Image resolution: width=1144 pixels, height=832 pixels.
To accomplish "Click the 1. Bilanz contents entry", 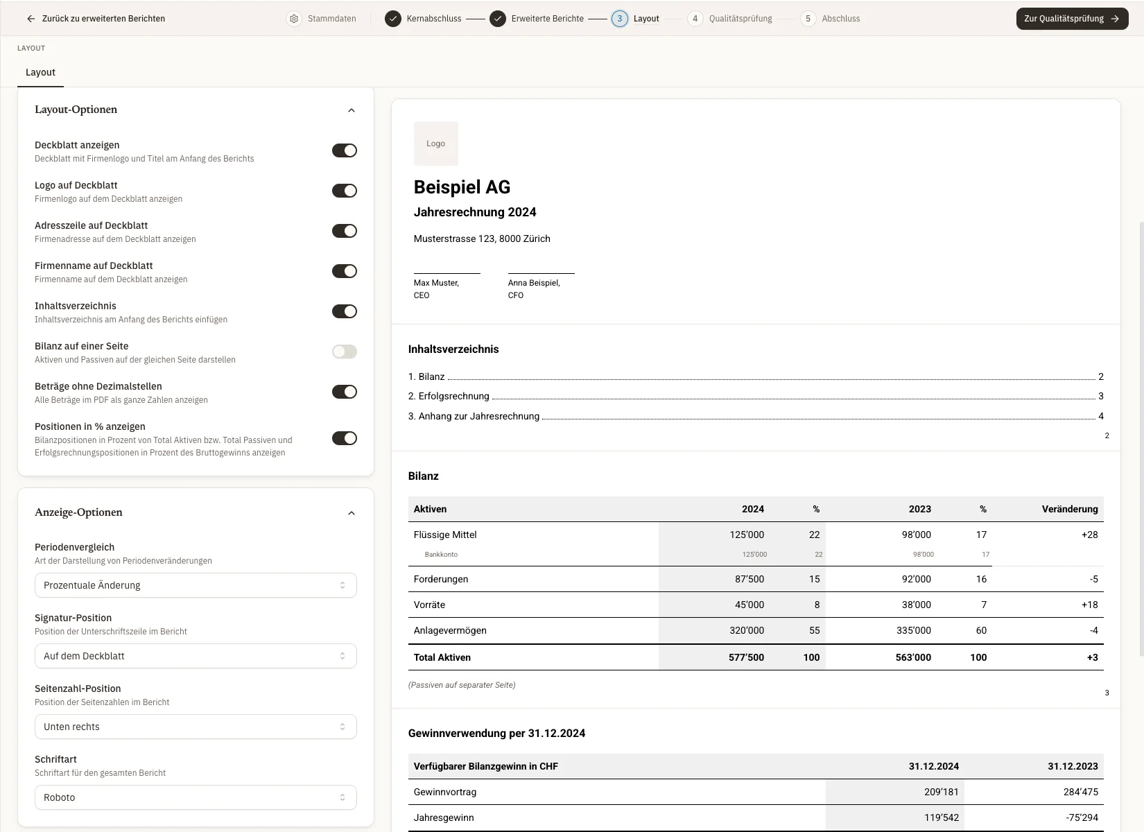I will 756,376.
